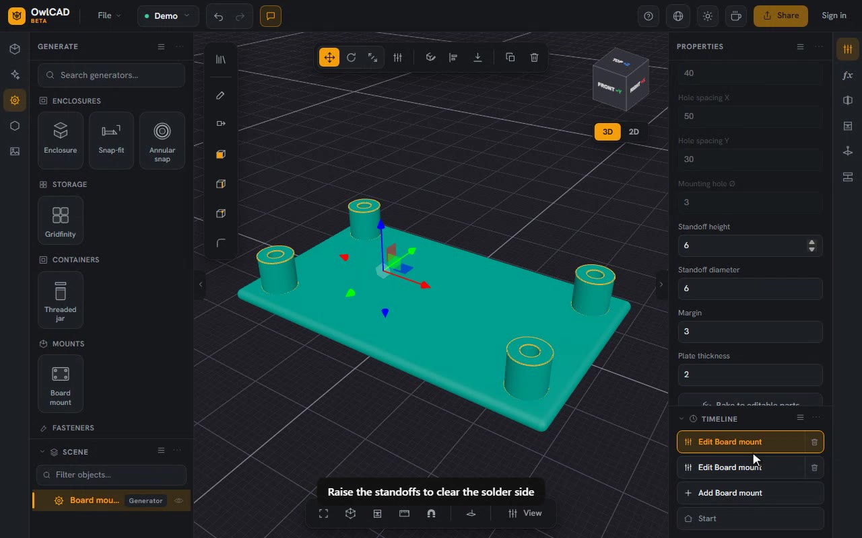
Task: Click the fit-to-view frame icon
Action: tap(323, 513)
